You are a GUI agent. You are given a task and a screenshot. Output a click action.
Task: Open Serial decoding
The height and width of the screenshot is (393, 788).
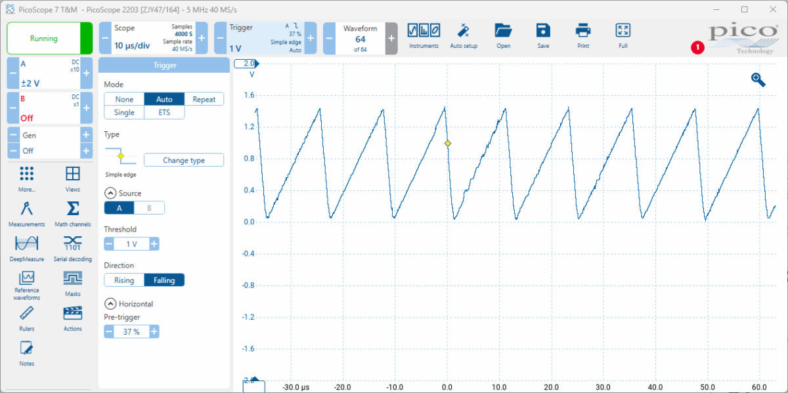(x=73, y=248)
